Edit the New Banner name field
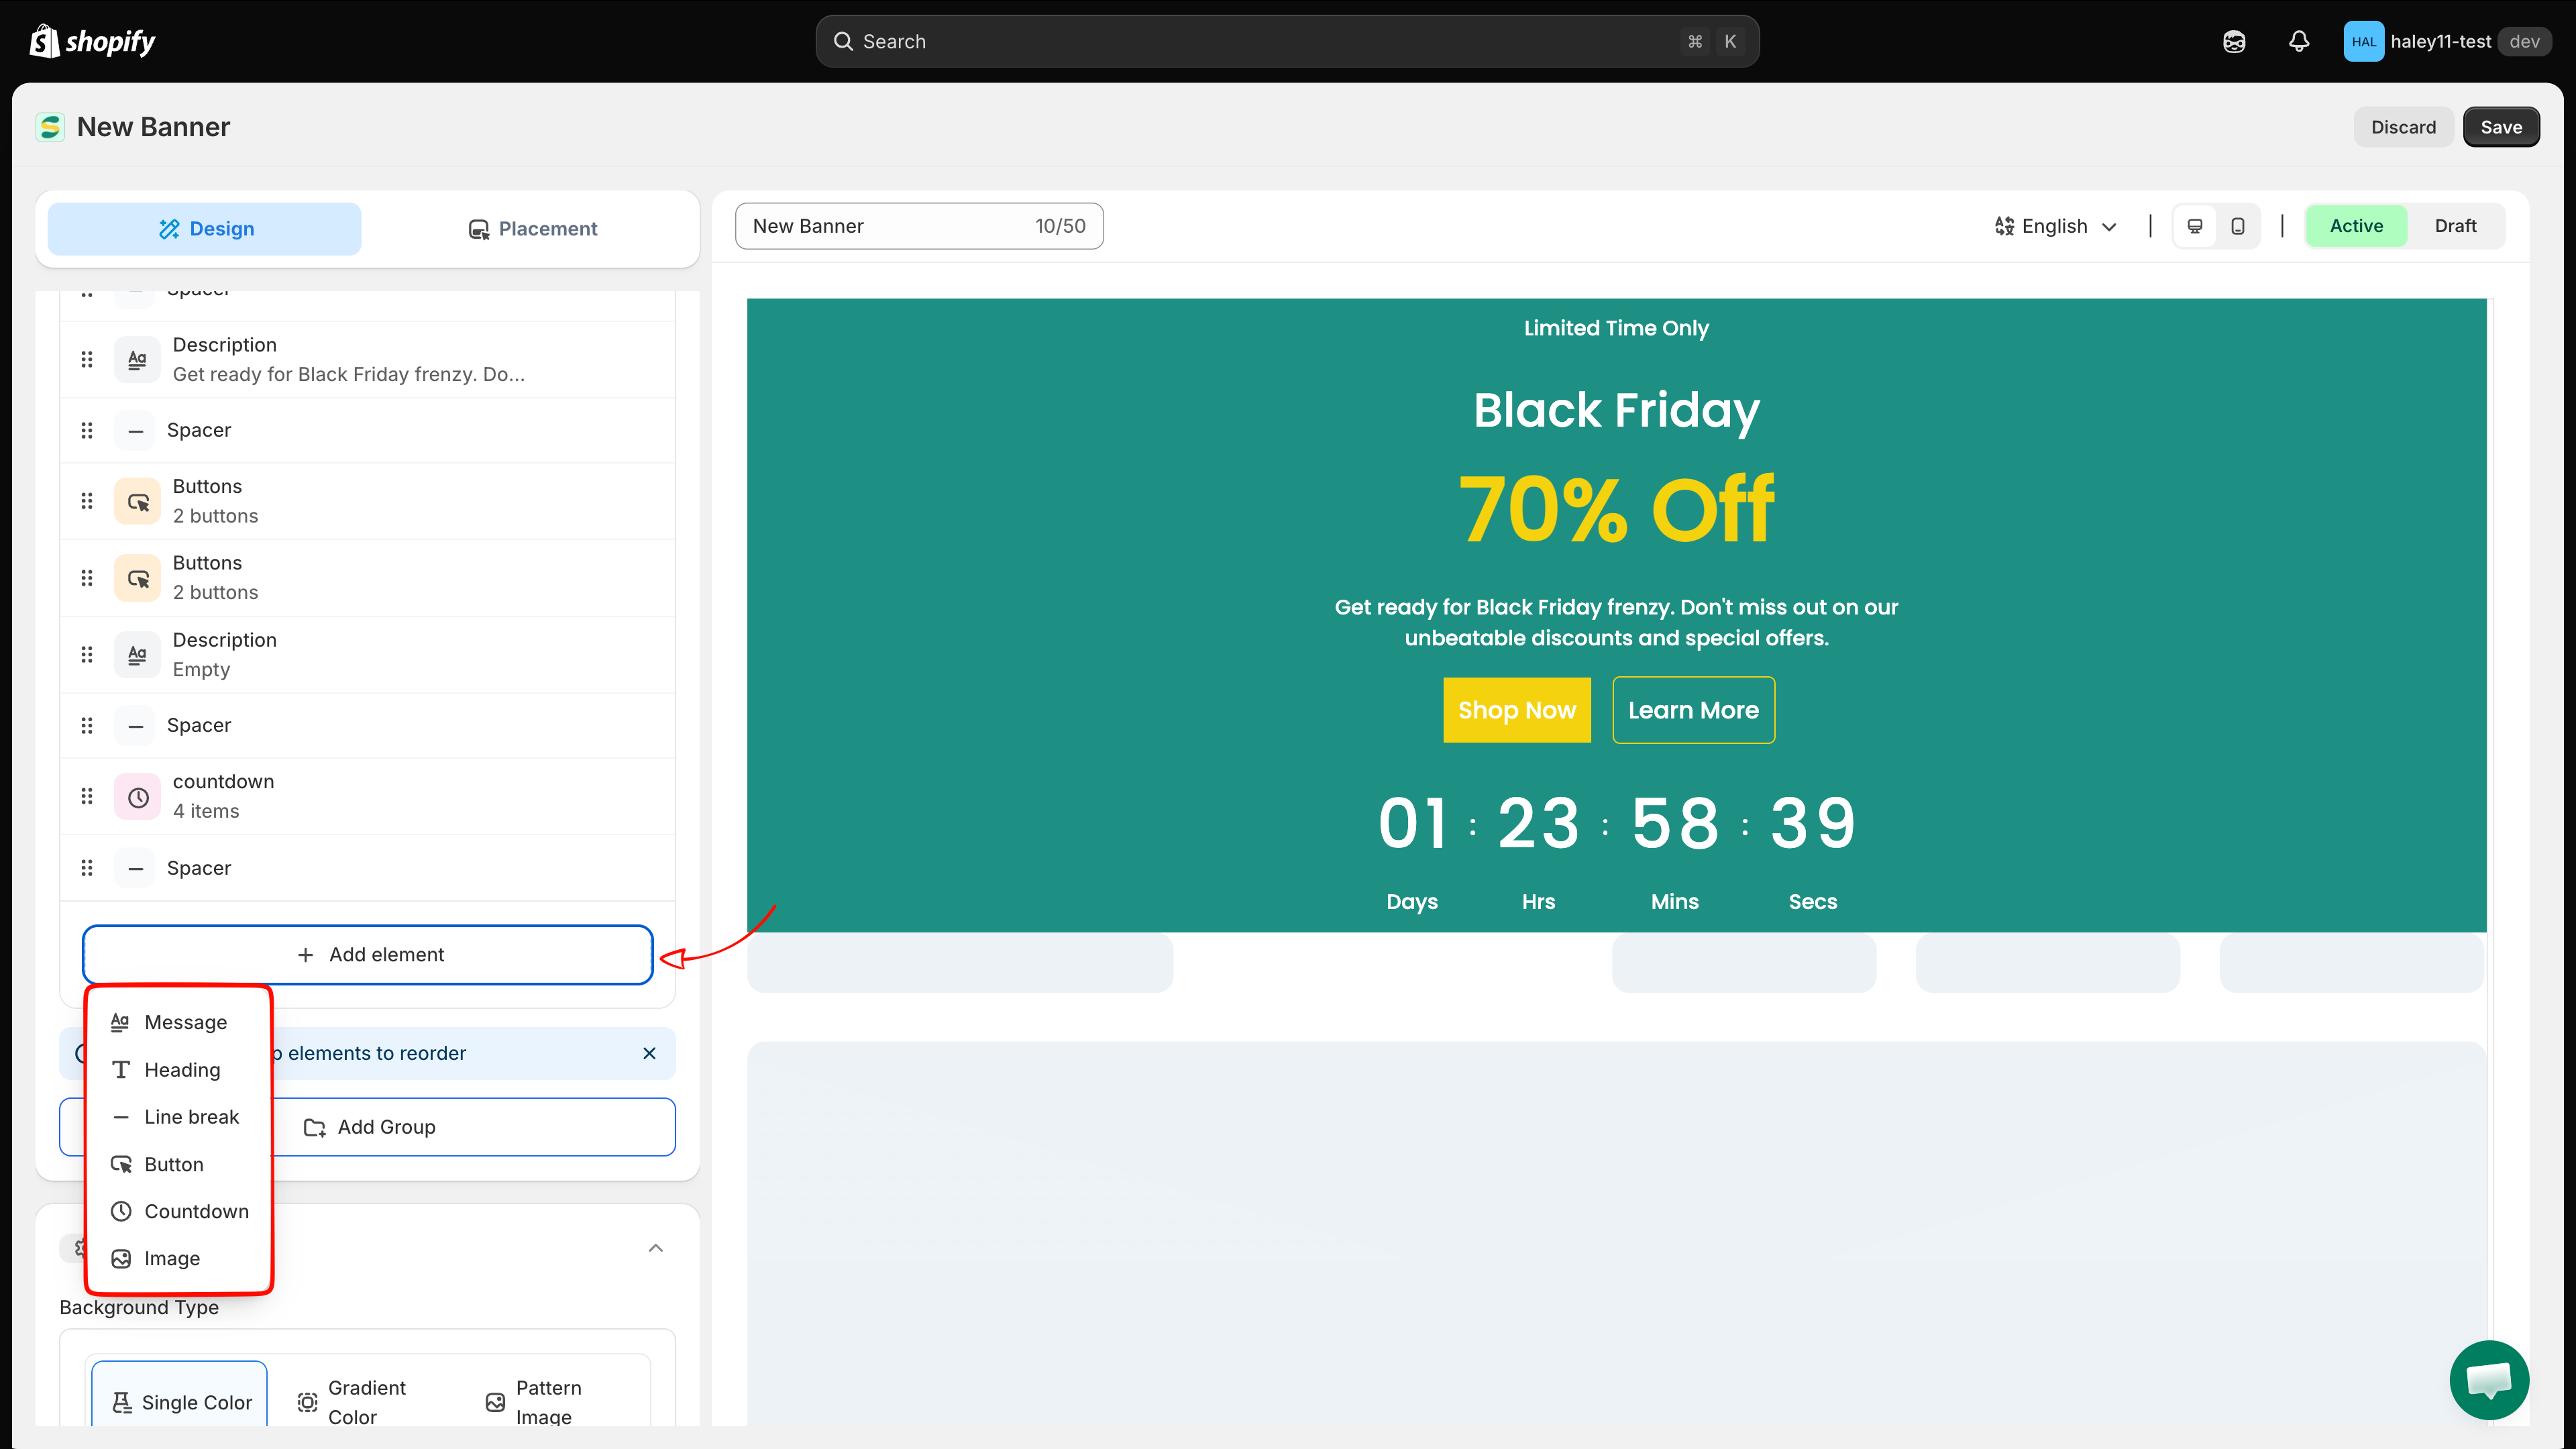This screenshot has height=1449, width=2576. pos(919,226)
